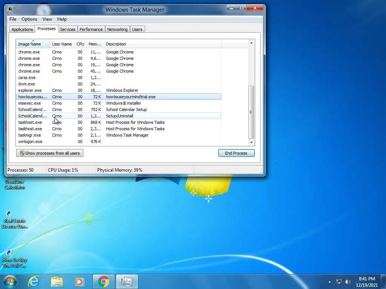This screenshot has width=386, height=289.
Task: Show hidden tray icons arrow
Action: [329, 282]
